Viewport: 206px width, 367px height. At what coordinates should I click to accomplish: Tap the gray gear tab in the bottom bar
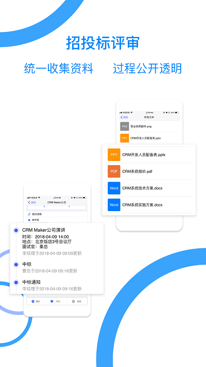76,301
